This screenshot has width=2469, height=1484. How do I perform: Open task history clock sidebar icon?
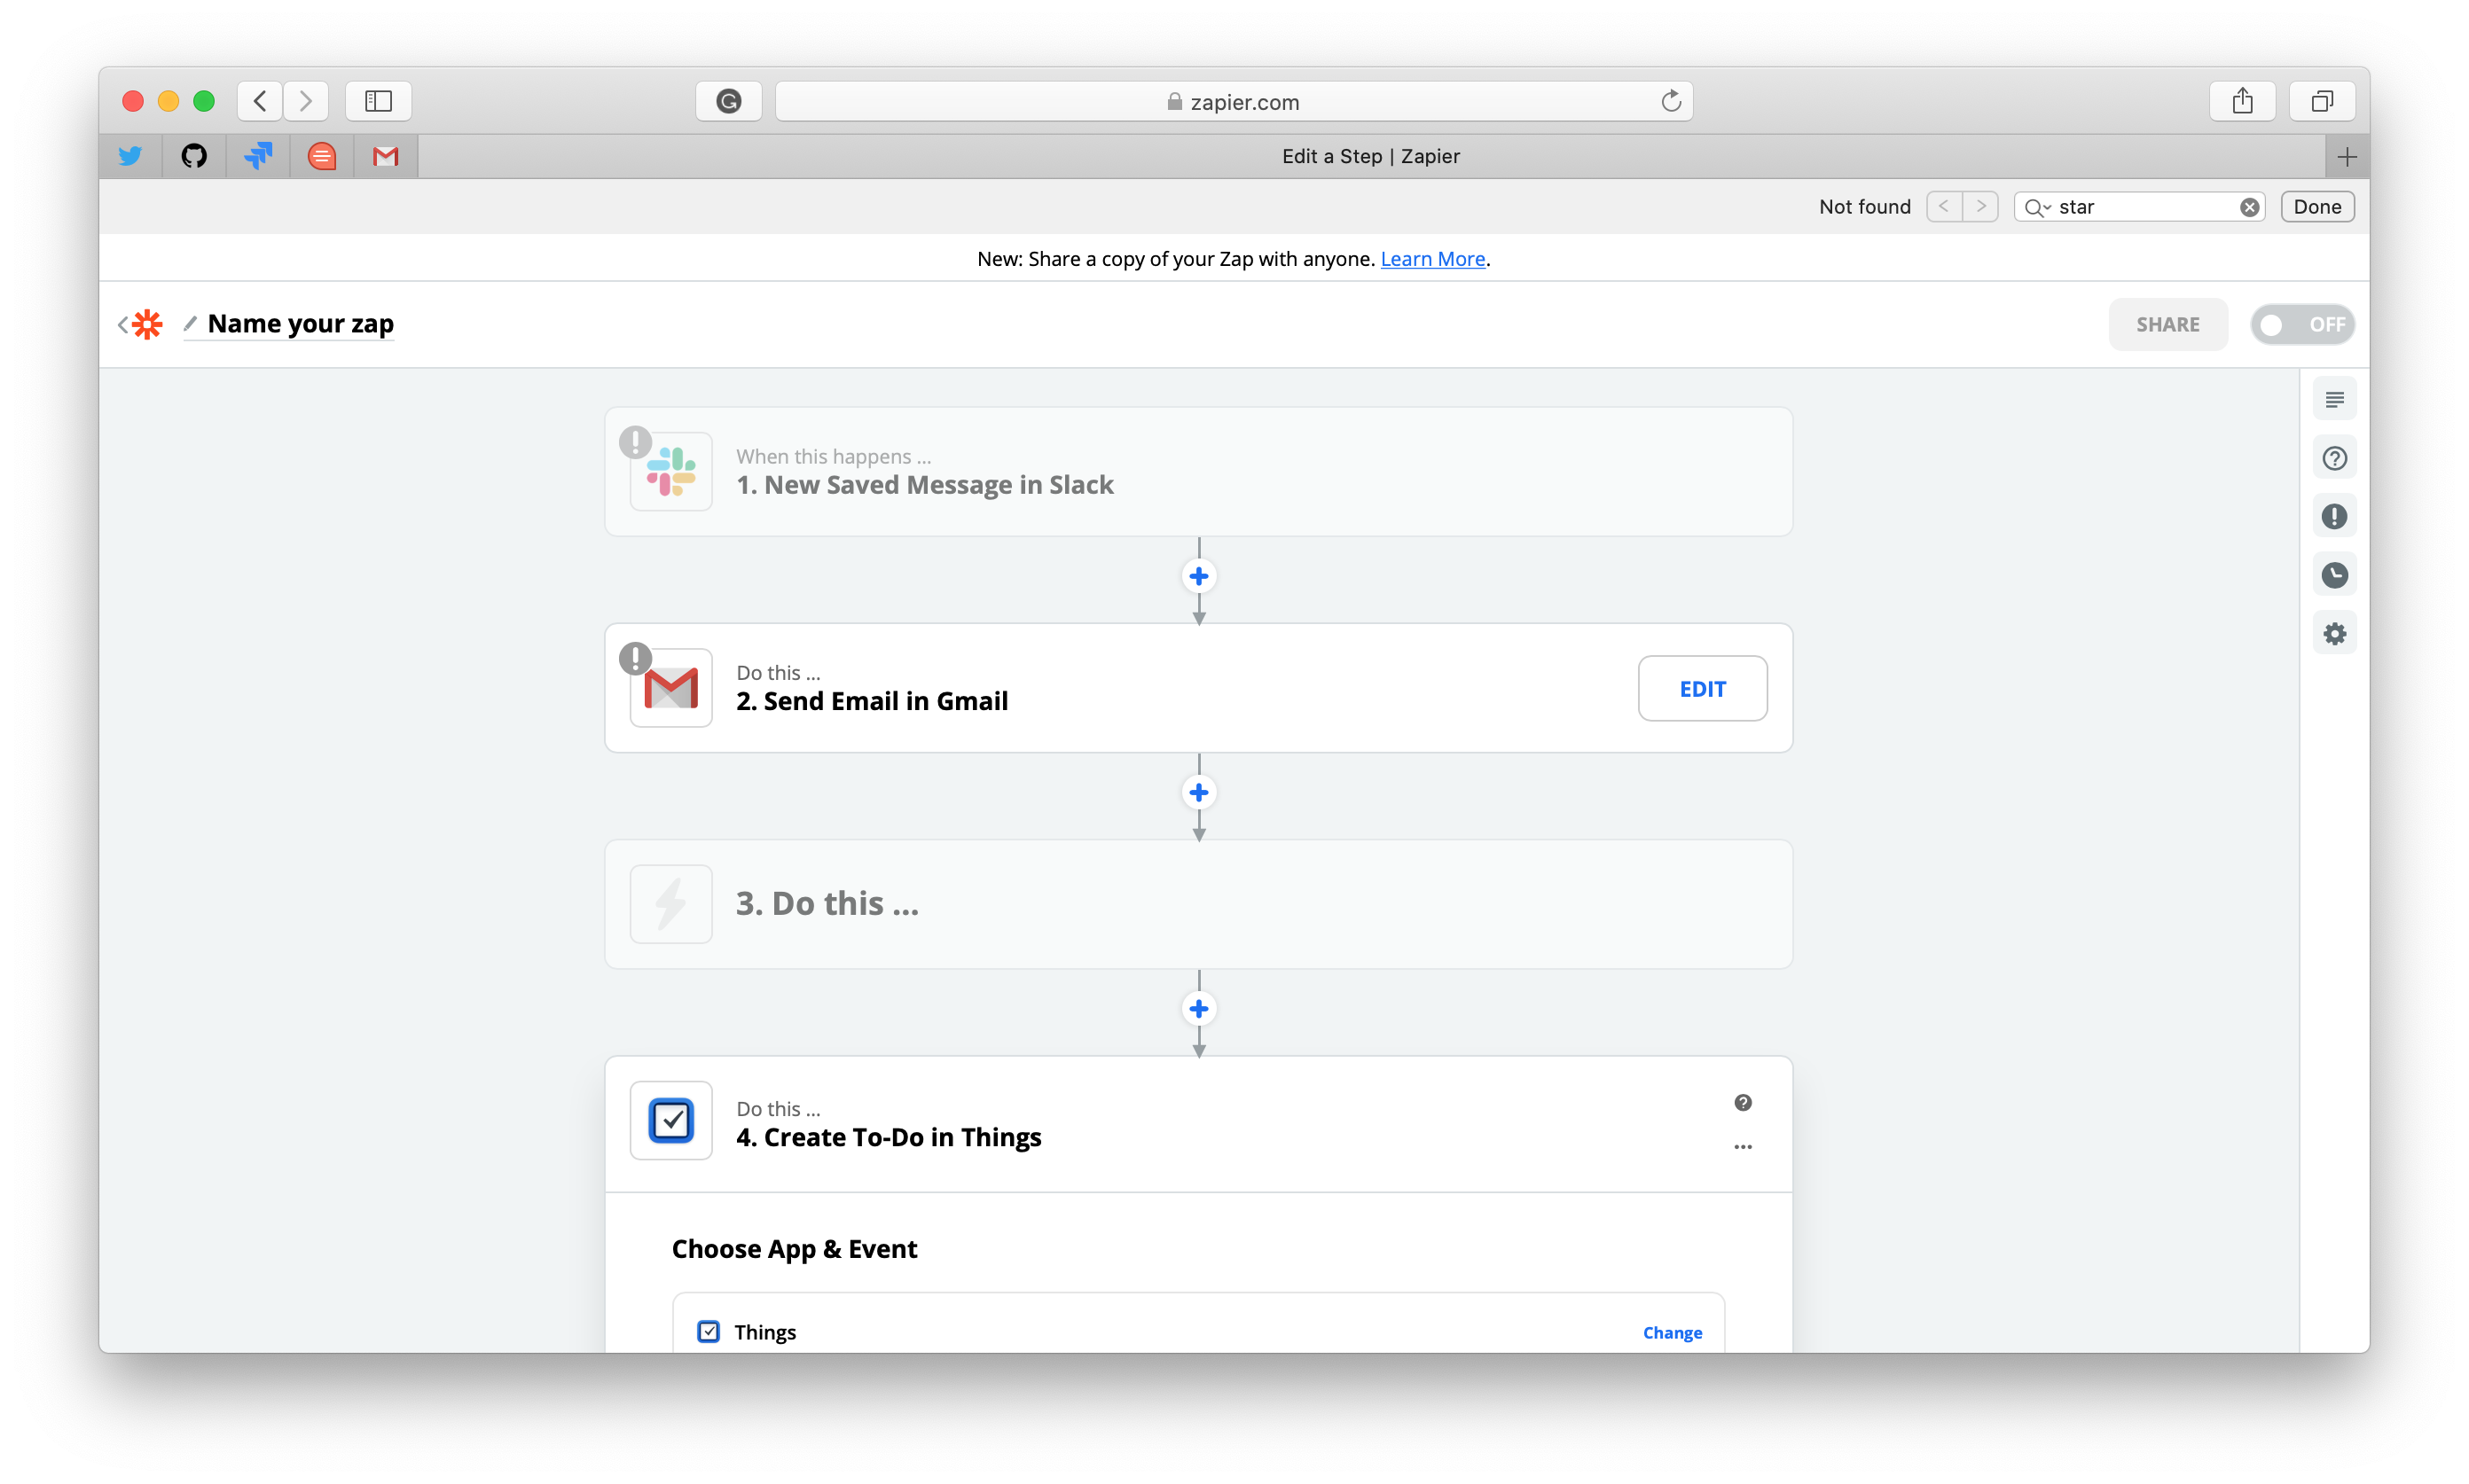2334,575
